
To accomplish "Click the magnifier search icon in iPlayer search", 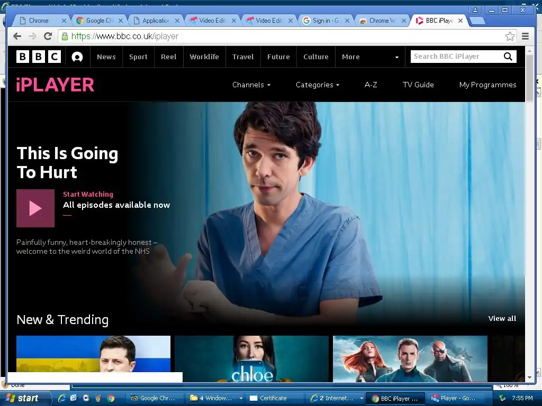I will (508, 56).
